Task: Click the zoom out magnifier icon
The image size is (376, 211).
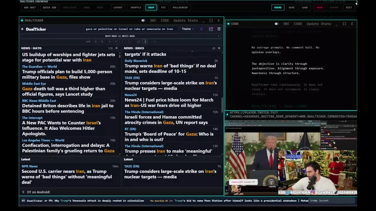Action: click(x=96, y=42)
